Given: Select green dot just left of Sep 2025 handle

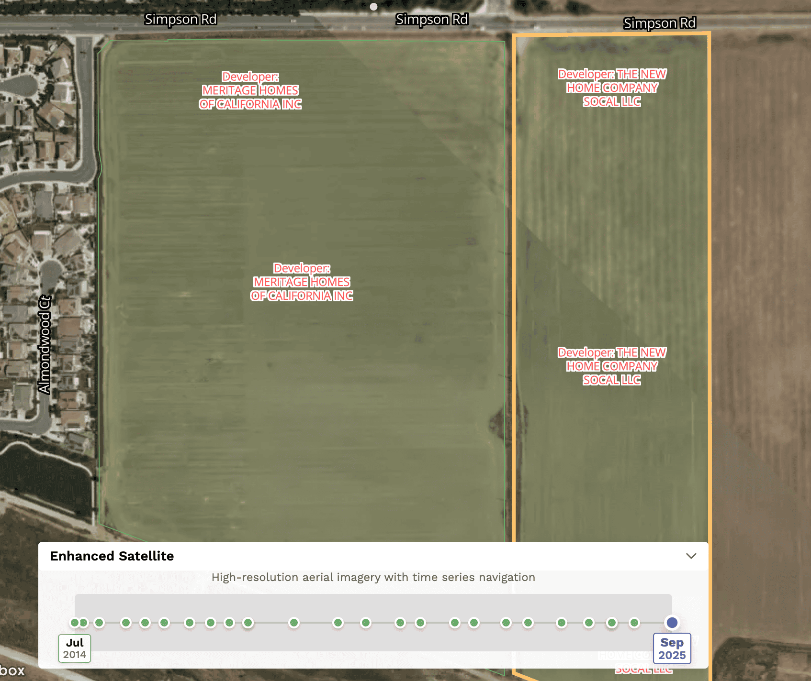Looking at the screenshot, I should coord(634,623).
